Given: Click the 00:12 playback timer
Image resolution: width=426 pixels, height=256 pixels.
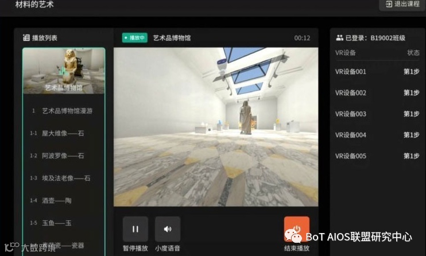Looking at the screenshot, I should coord(302,38).
